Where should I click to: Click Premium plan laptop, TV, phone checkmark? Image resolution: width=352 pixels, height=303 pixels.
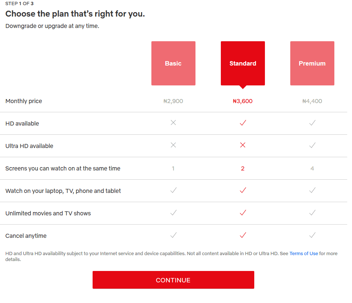click(x=312, y=190)
